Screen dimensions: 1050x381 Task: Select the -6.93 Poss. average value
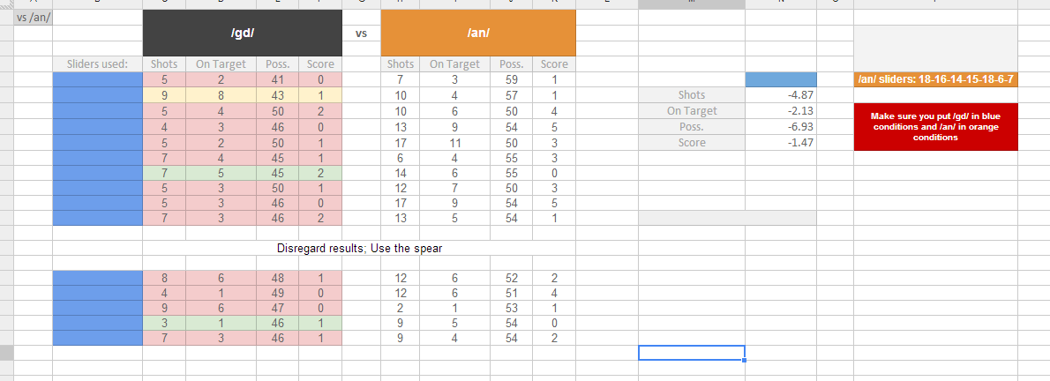[x=781, y=126]
